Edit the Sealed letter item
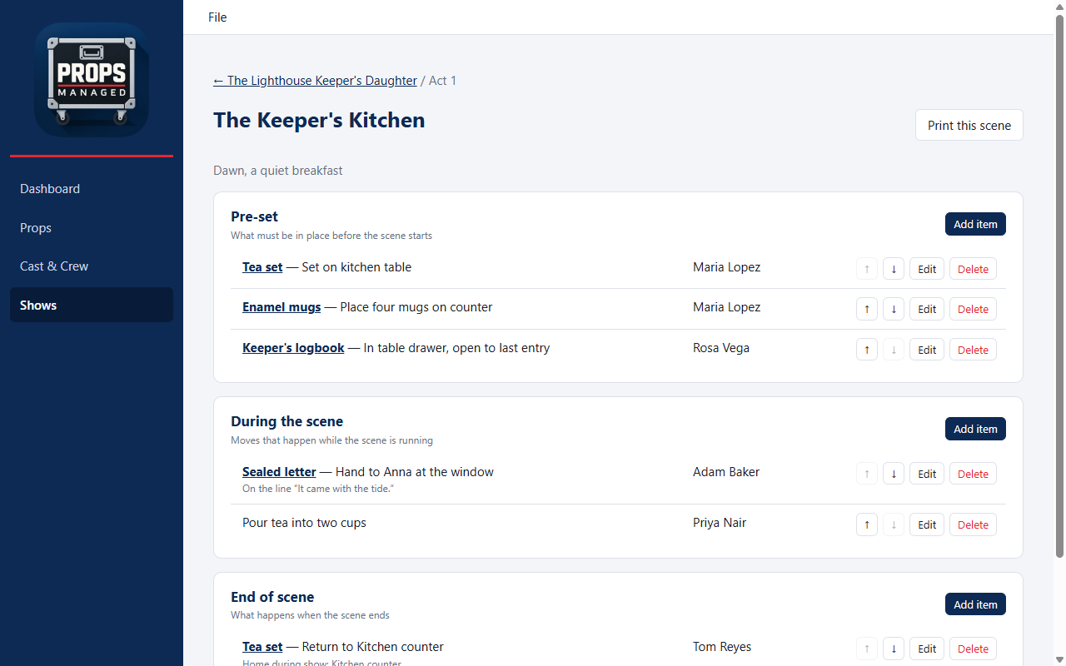 tap(927, 474)
